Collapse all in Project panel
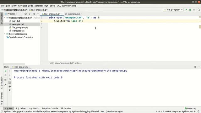 point(29,14)
